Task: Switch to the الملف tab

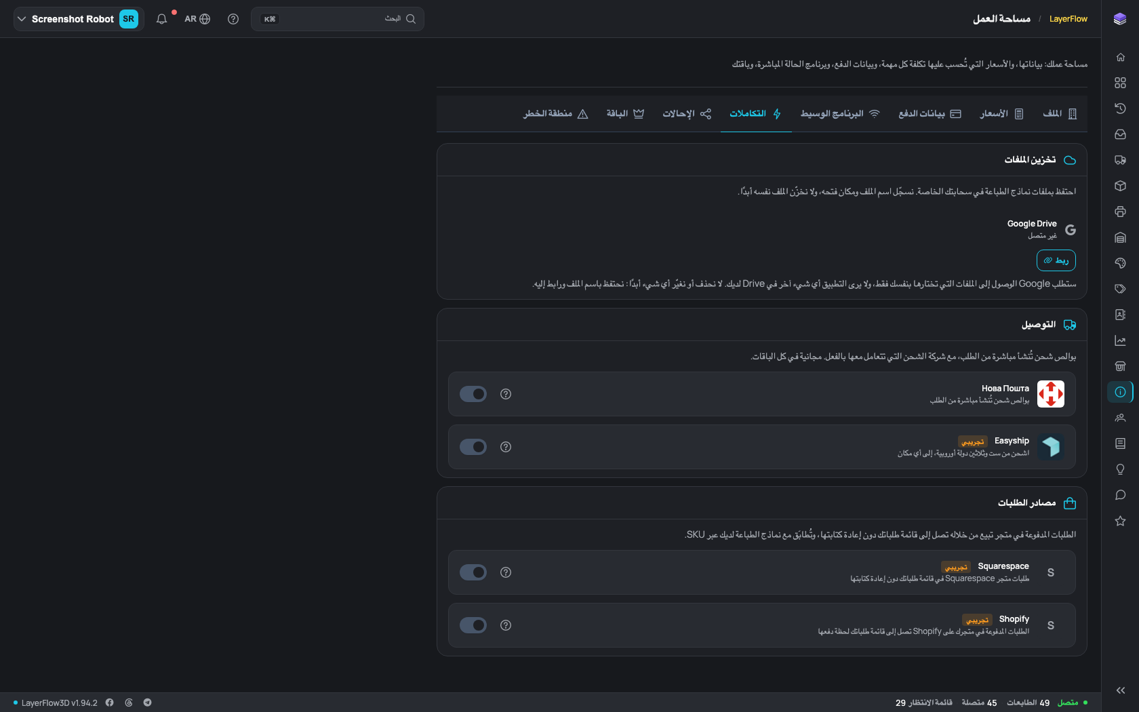Action: pos(1060,114)
